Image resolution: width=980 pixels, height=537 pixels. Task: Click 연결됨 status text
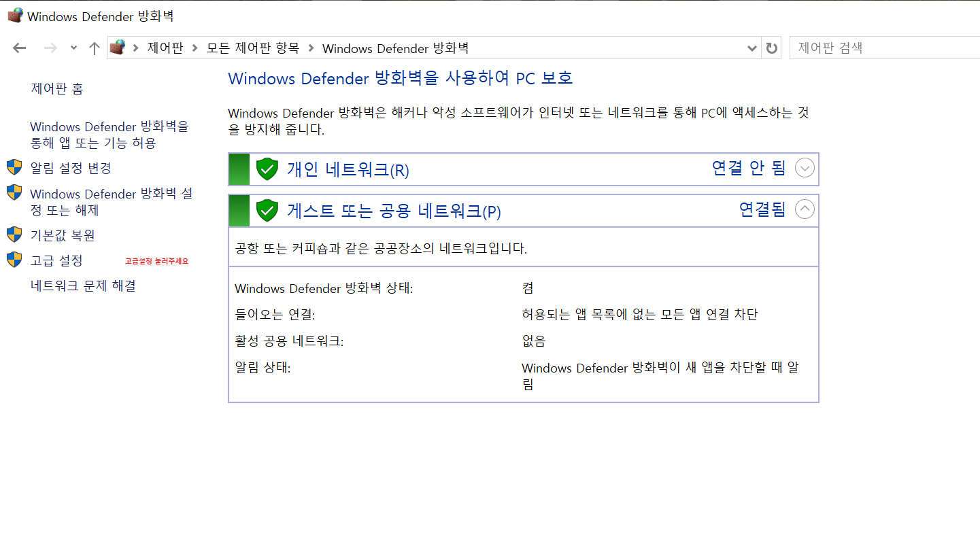click(762, 209)
